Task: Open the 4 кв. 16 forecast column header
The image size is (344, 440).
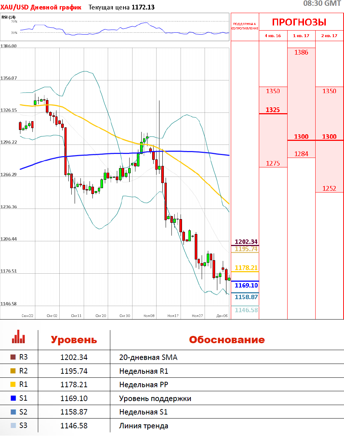Action: click(273, 36)
